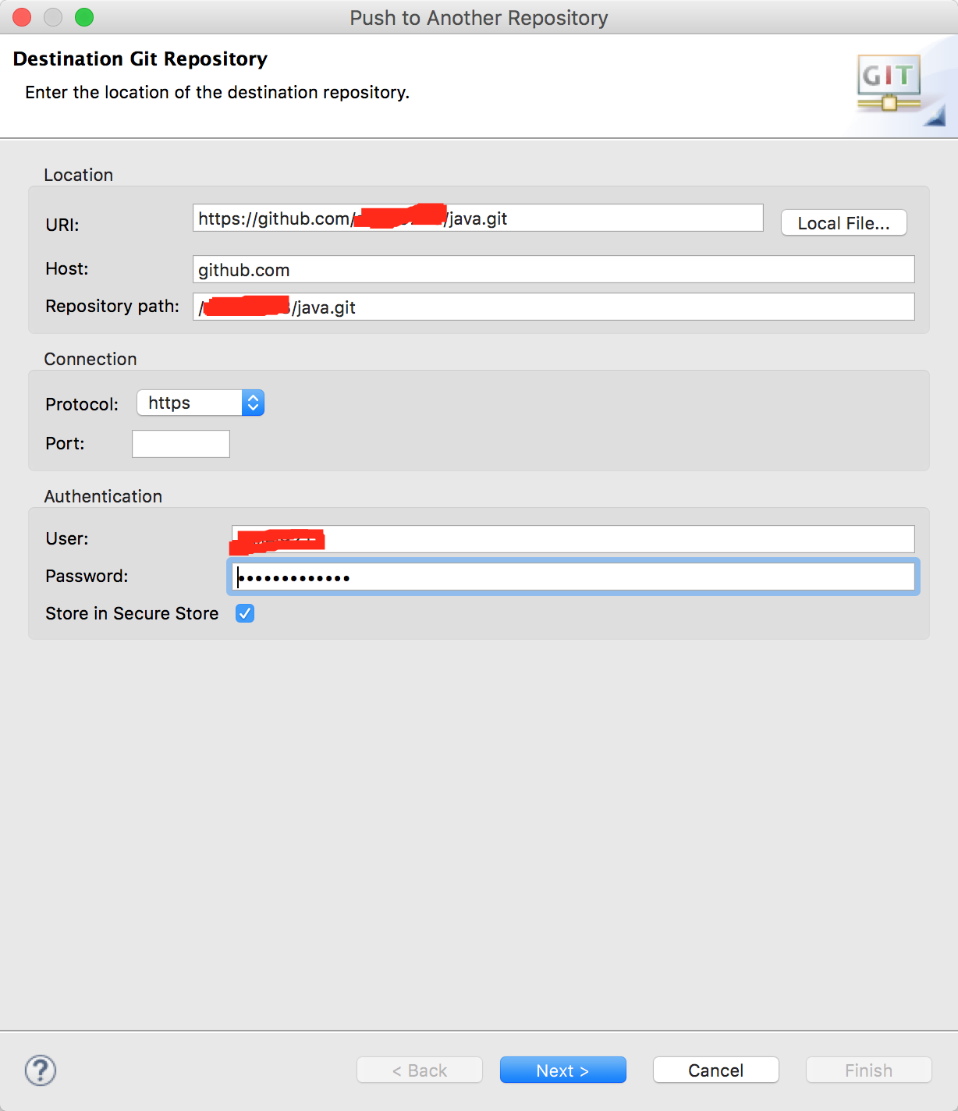Image resolution: width=958 pixels, height=1111 pixels.
Task: Click the Local File... button
Action: pyautogui.click(x=843, y=223)
